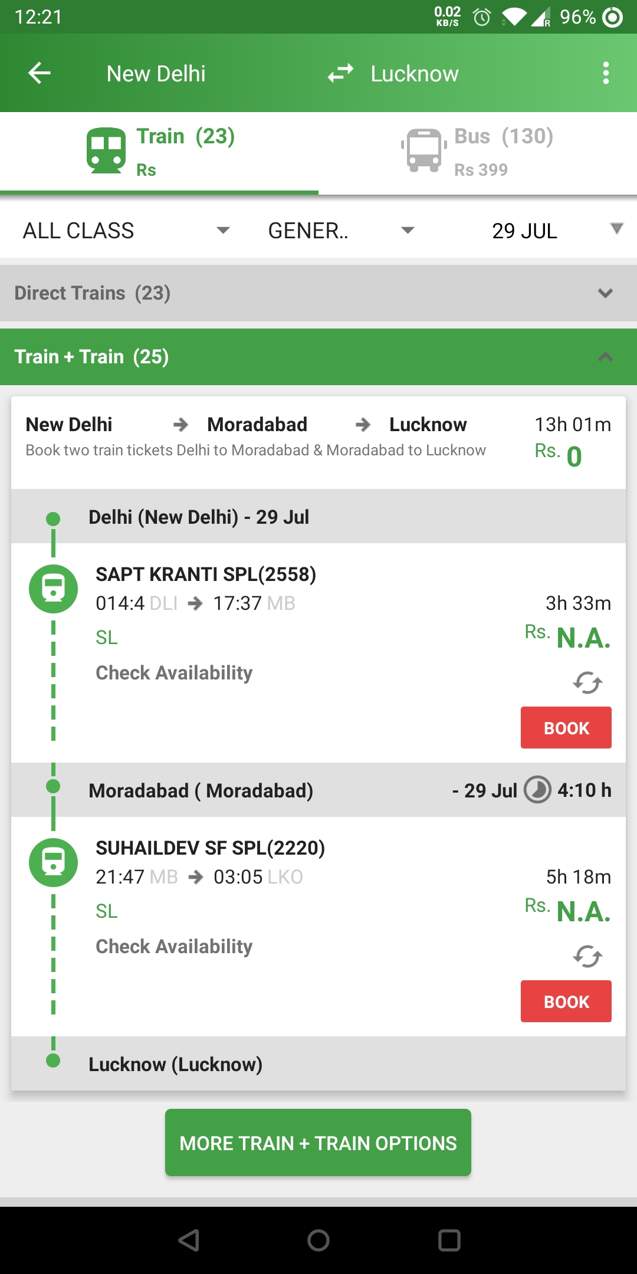Viewport: 637px width, 1274px height.
Task: Change the 29 JUL travel date
Action: tap(556, 231)
